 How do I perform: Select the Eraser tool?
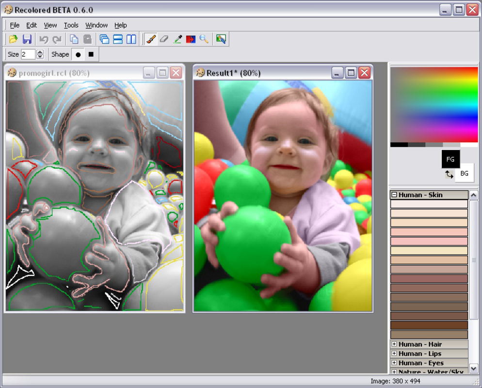tap(164, 39)
